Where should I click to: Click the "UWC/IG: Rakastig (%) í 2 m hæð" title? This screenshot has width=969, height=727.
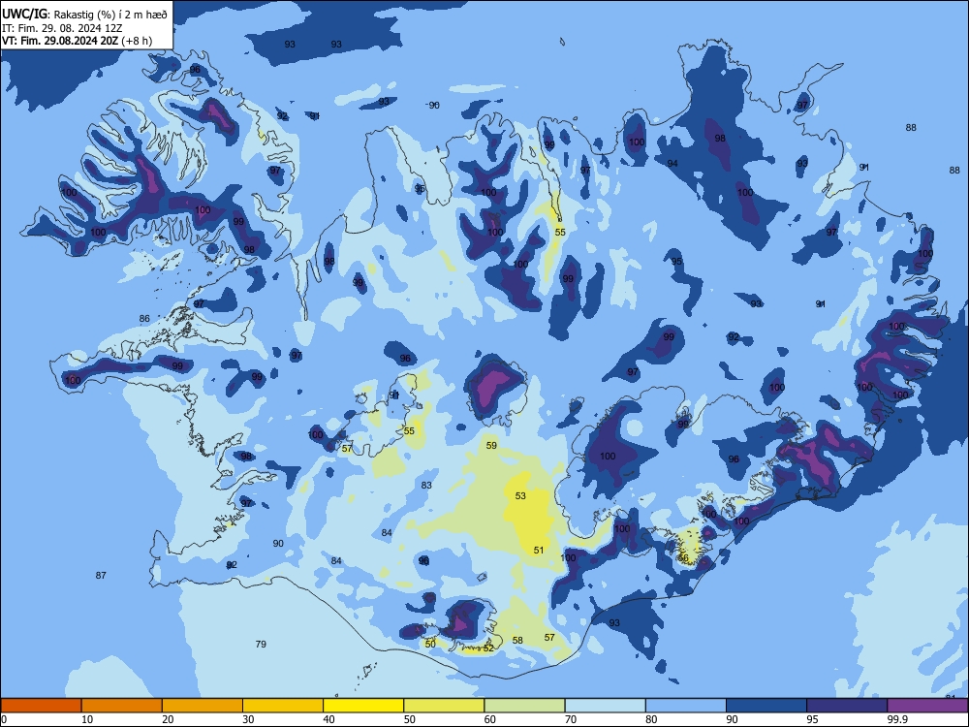coord(84,14)
